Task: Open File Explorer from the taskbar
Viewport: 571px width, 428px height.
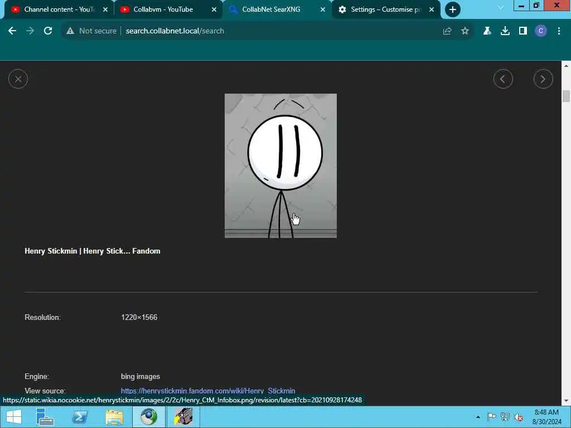Action: tap(114, 417)
